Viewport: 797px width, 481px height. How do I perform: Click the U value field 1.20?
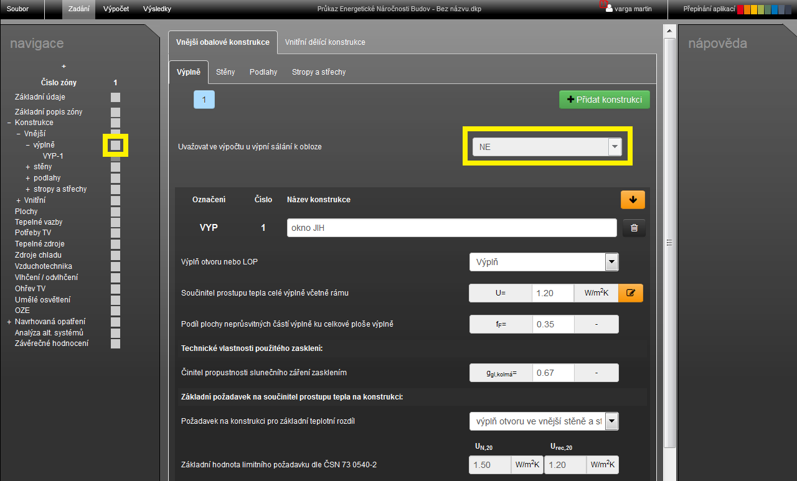pyautogui.click(x=553, y=293)
